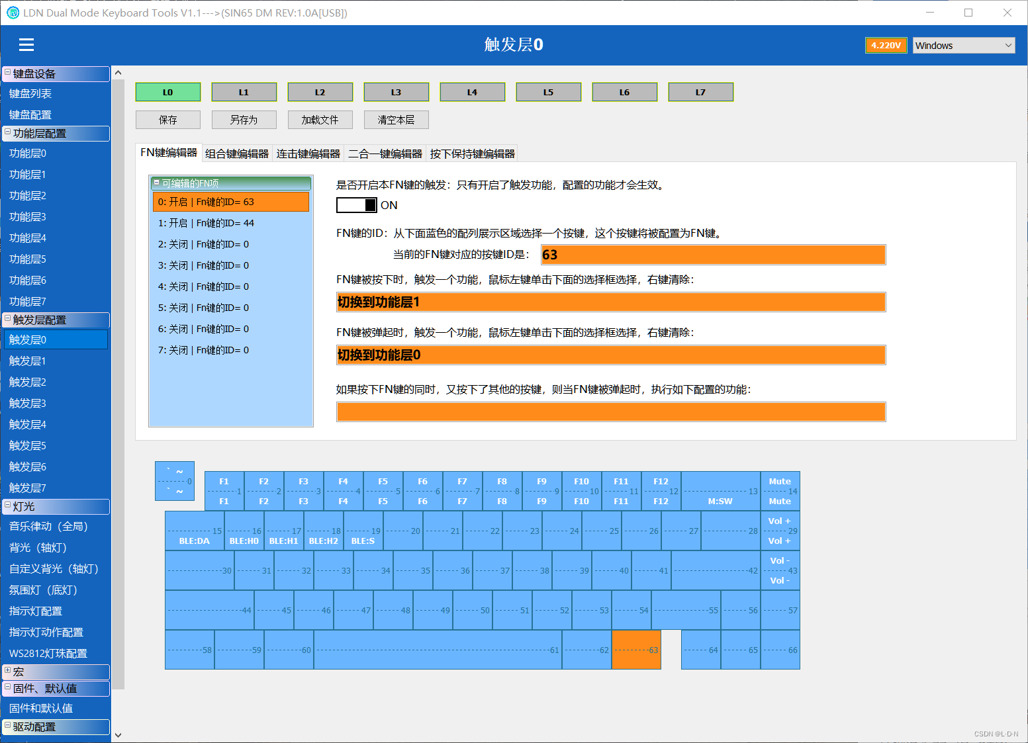1028x743 pixels.
Task: Select the BLE:DA key 15 on layout
Action: (195, 531)
